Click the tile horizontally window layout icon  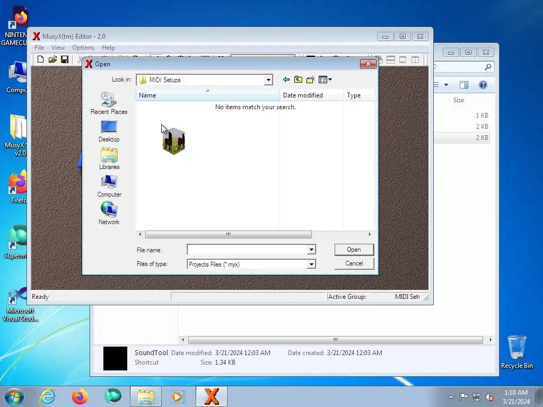(391, 59)
